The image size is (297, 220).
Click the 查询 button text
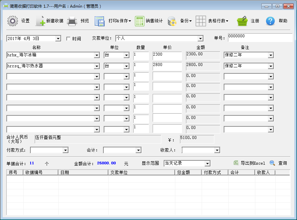[283, 163]
